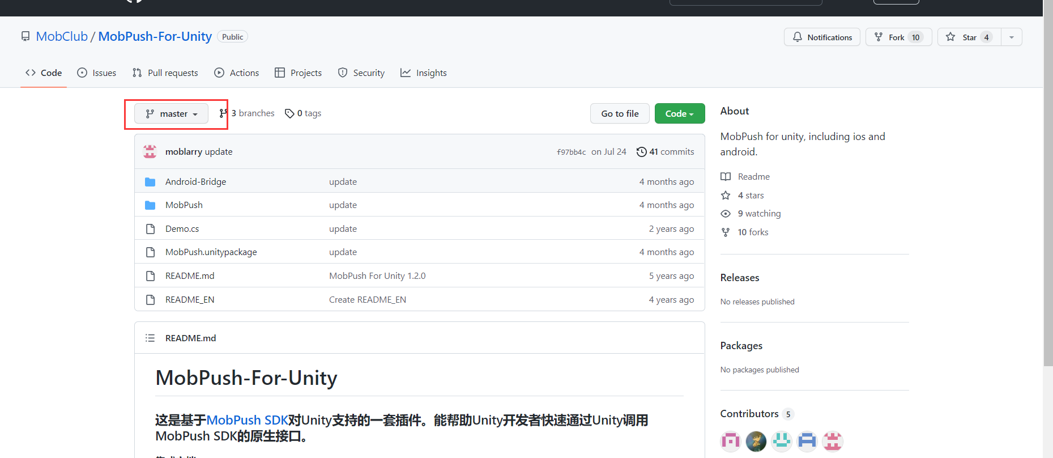
Task: Open the README table of contents list icon
Action: 150,338
